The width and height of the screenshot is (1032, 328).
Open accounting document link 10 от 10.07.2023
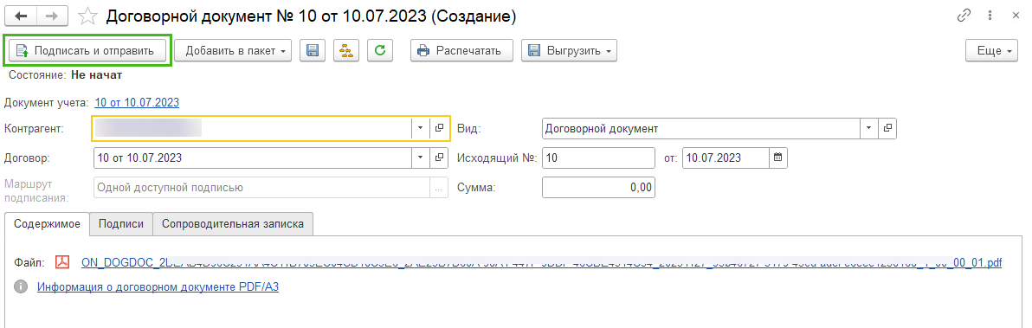[137, 102]
